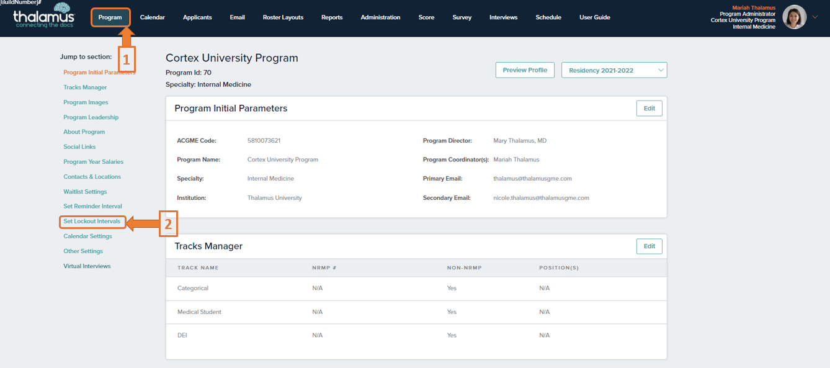Viewport: 830px width, 368px height.
Task: Jump to Calendar Settings section
Action: pyautogui.click(x=87, y=236)
